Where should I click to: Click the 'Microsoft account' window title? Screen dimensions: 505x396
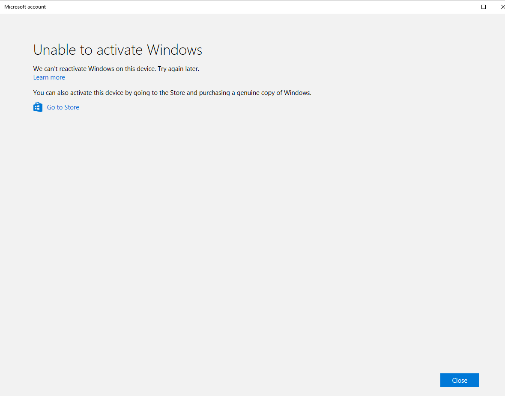click(x=25, y=7)
